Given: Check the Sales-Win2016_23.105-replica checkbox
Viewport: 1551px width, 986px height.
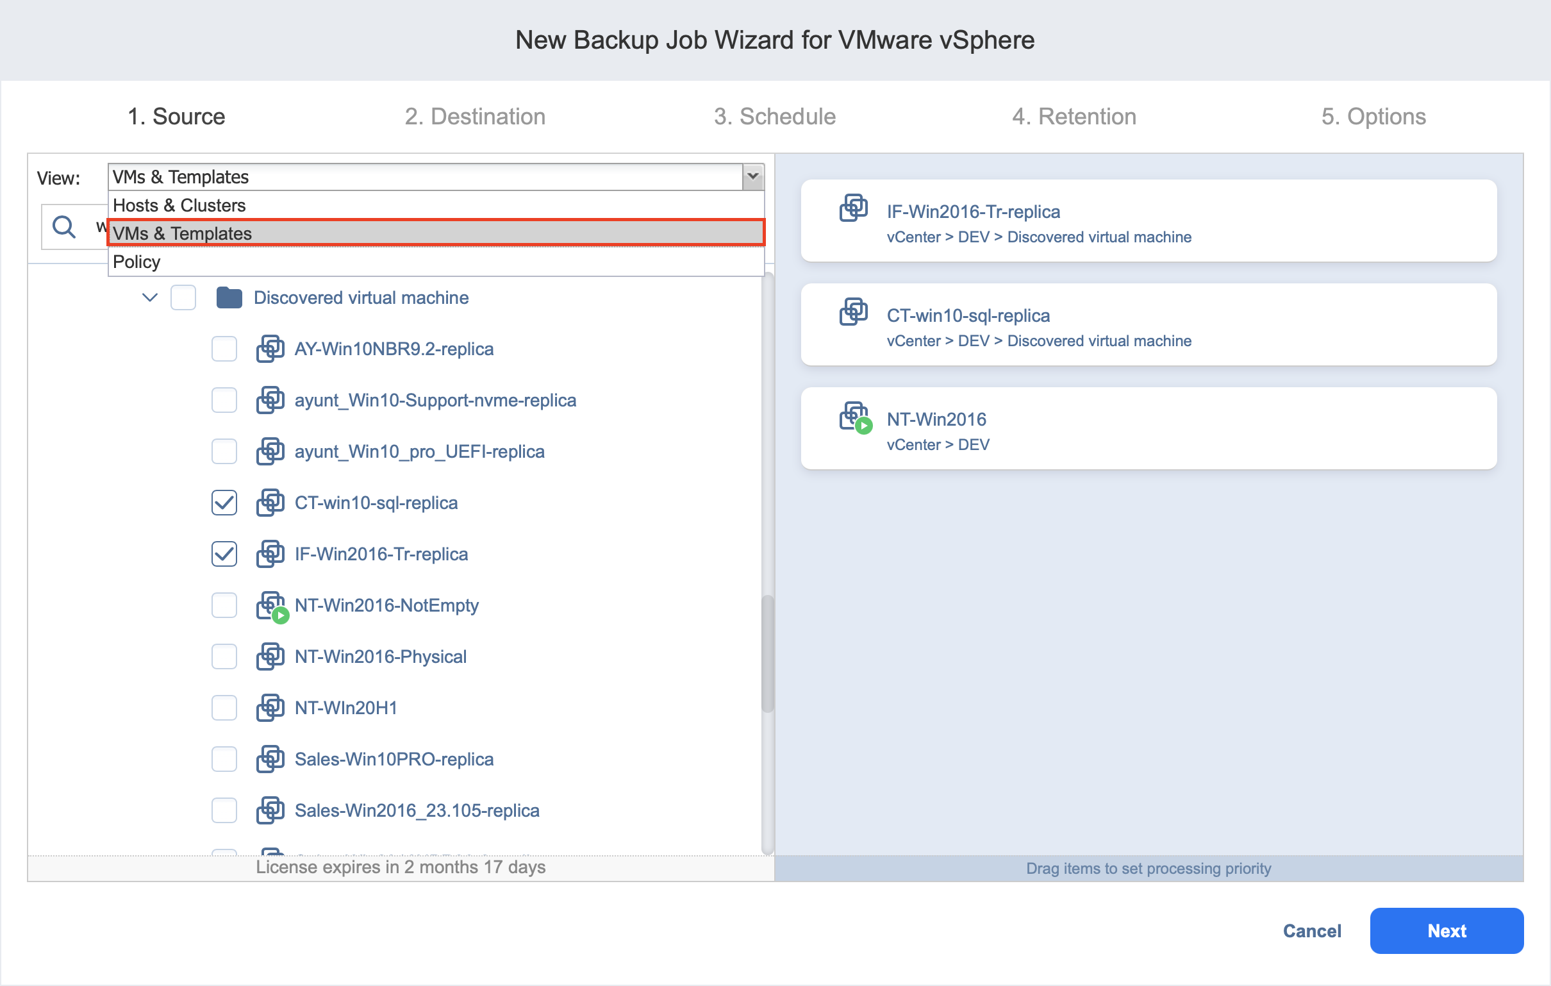Looking at the screenshot, I should [224, 810].
